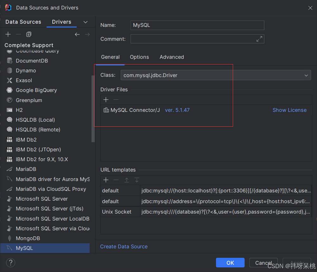
Task: Expand the Comment field editor
Action: coord(259,39)
